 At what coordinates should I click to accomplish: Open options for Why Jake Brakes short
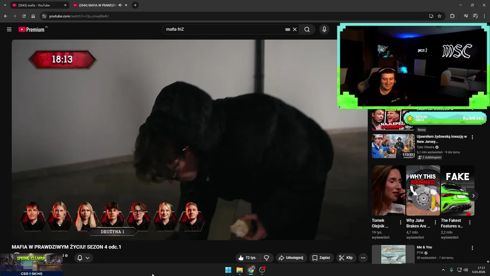point(435,222)
